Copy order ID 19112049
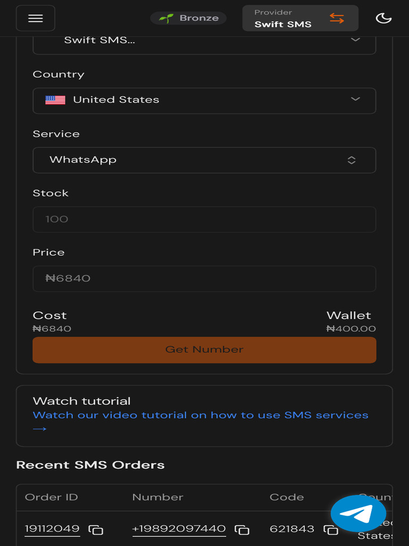This screenshot has height=546, width=409. [96, 529]
